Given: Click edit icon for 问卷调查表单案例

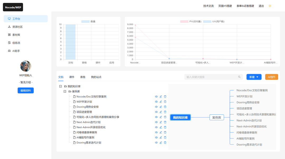Looking at the screenshot, I should 161,132.
